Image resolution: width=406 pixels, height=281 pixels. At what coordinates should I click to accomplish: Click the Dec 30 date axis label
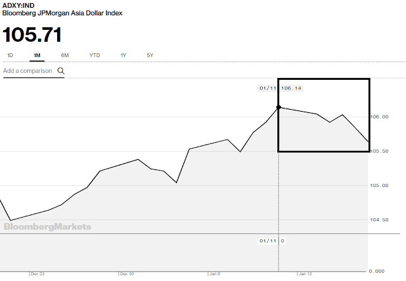(127, 274)
